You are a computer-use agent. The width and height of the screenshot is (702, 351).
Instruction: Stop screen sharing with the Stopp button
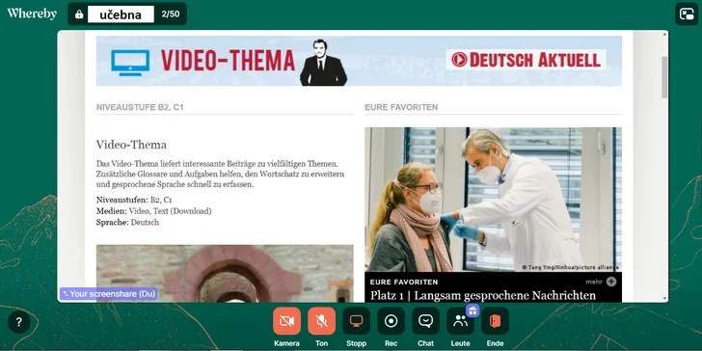pyautogui.click(x=356, y=321)
